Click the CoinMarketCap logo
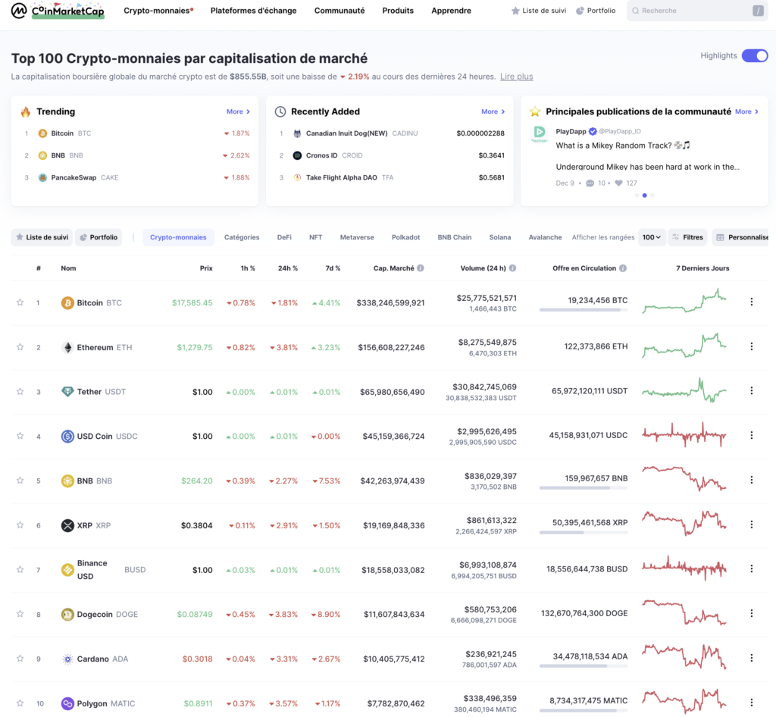 click(58, 11)
